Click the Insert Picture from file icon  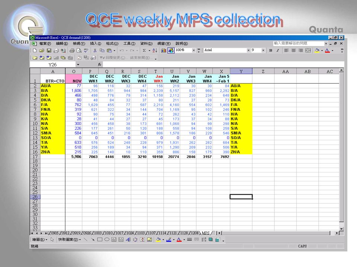coord(149,240)
